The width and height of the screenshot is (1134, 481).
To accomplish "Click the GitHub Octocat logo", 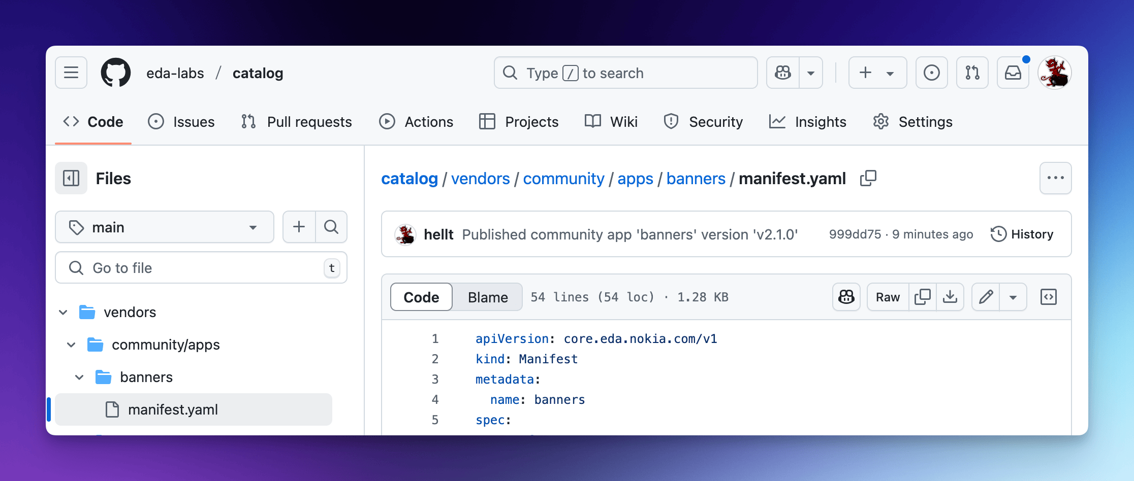I will [x=116, y=73].
